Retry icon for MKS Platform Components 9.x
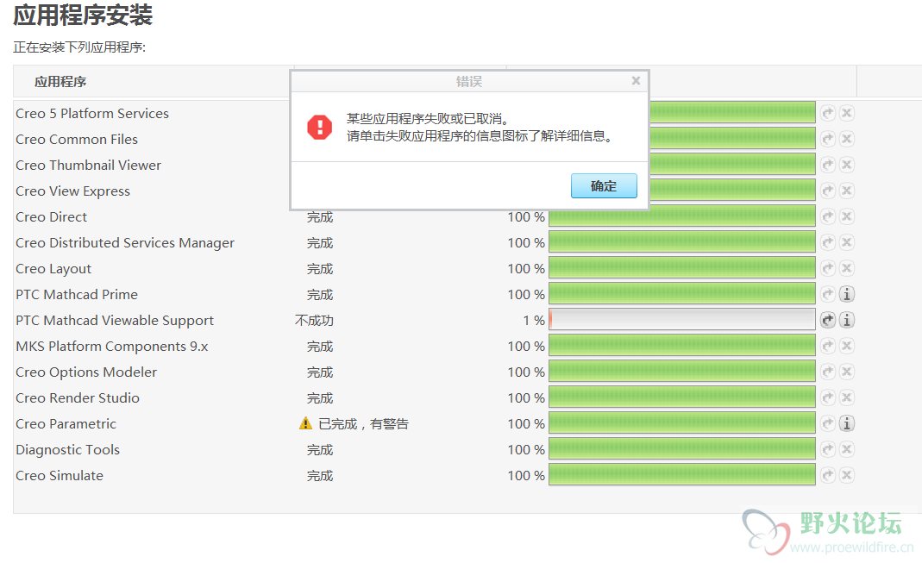Image resolution: width=922 pixels, height=563 pixels. coord(828,346)
